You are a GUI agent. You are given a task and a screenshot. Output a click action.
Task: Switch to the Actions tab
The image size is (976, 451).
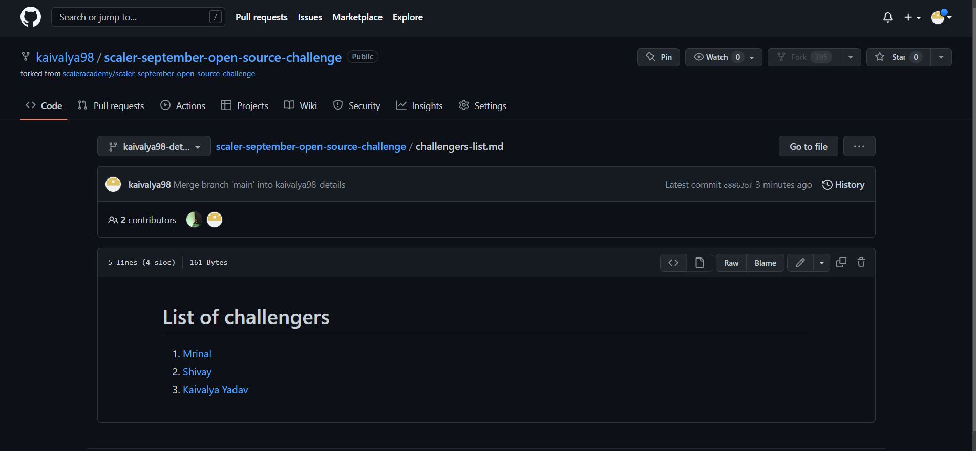(x=183, y=105)
